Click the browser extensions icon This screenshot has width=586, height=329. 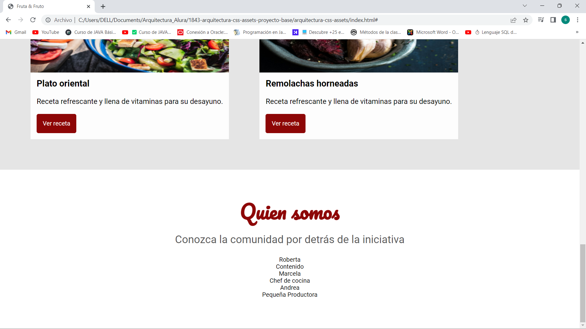tap(553, 20)
